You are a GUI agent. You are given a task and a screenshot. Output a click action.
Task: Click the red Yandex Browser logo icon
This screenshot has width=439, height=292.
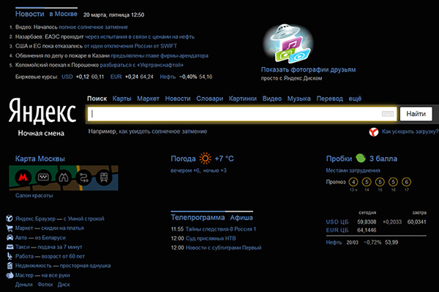click(x=373, y=131)
